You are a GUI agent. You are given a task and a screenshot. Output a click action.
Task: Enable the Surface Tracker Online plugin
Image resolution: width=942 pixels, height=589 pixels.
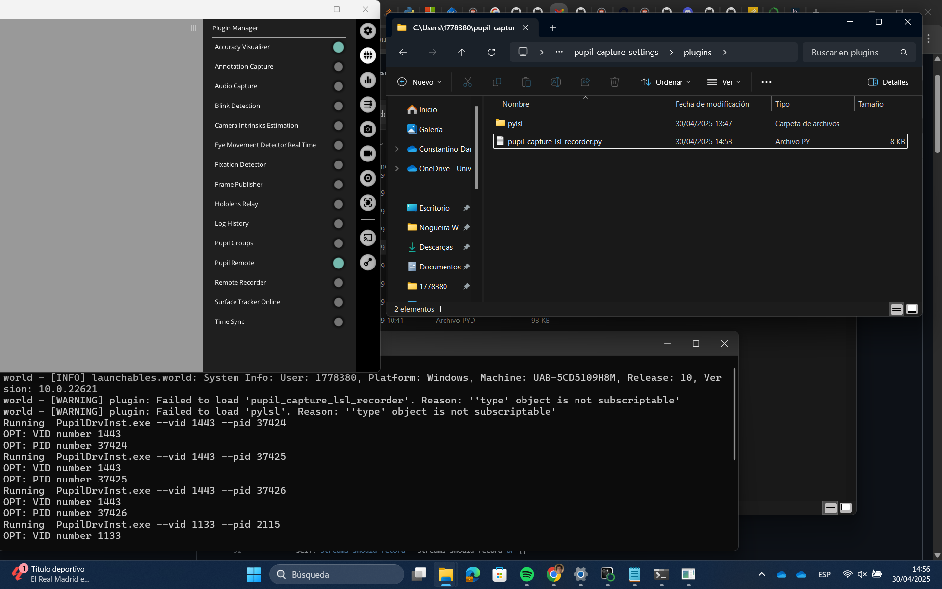339,302
